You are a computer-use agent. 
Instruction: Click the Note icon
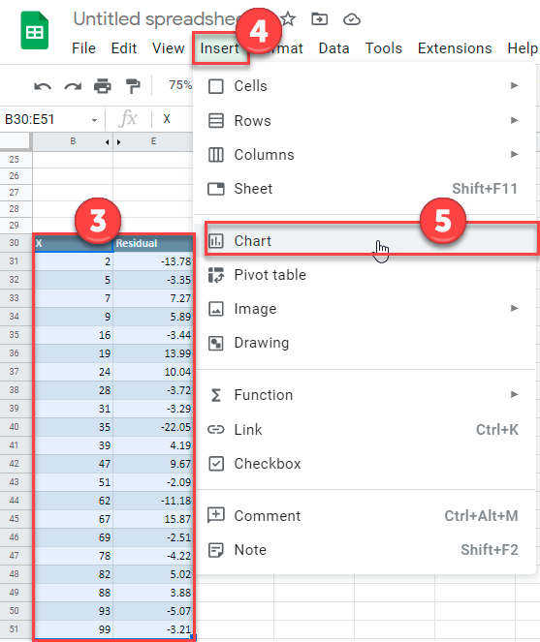coord(216,550)
